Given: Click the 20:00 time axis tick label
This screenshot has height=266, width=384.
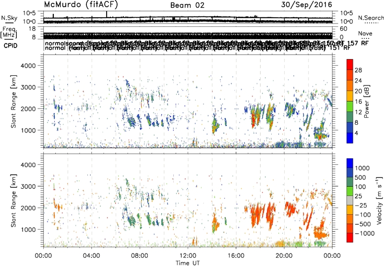Looking at the screenshot, I should click(x=284, y=256).
